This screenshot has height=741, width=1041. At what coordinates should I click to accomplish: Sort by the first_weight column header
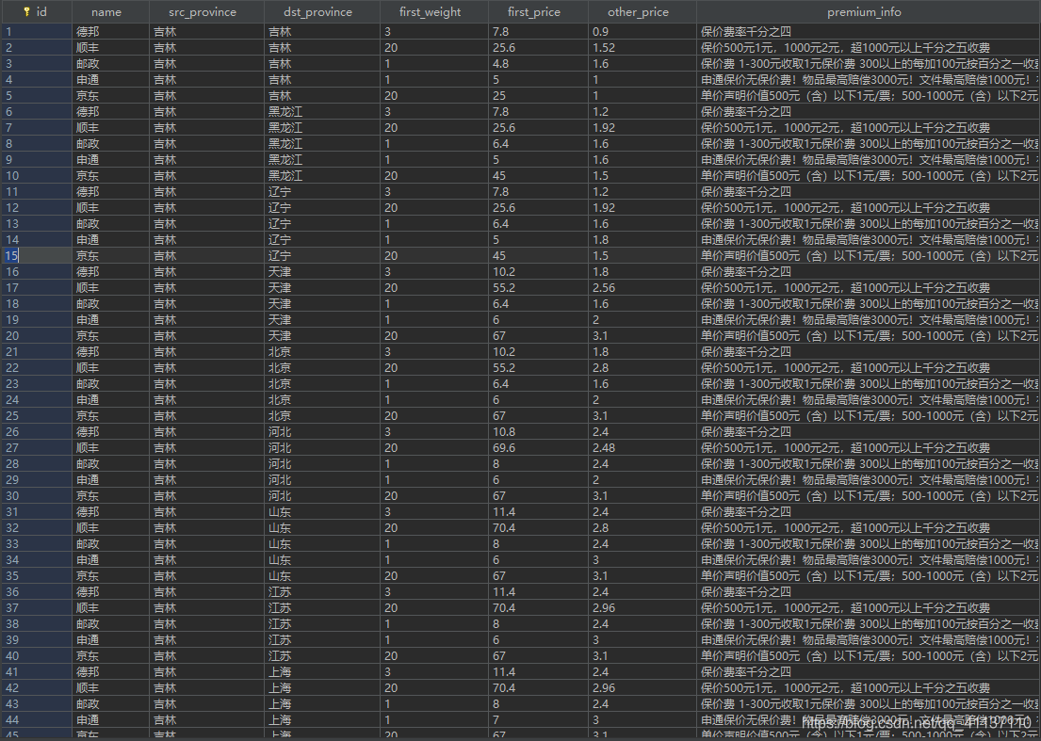(431, 12)
